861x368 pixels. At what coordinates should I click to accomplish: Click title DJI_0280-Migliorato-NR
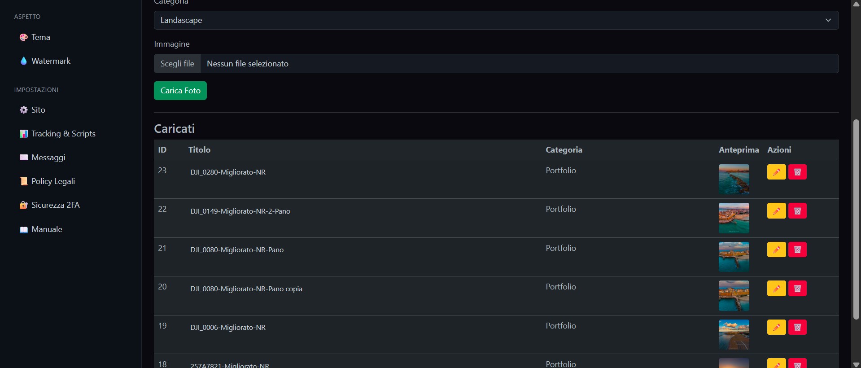click(228, 172)
